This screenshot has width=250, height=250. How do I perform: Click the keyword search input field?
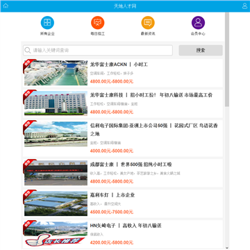click(98, 50)
